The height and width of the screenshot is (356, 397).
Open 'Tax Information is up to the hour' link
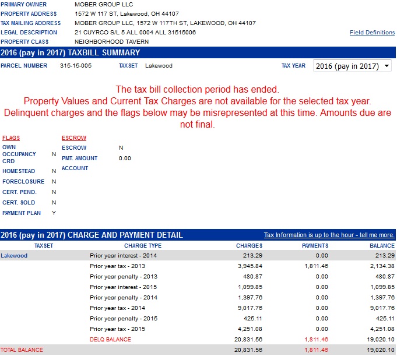pos(329,235)
